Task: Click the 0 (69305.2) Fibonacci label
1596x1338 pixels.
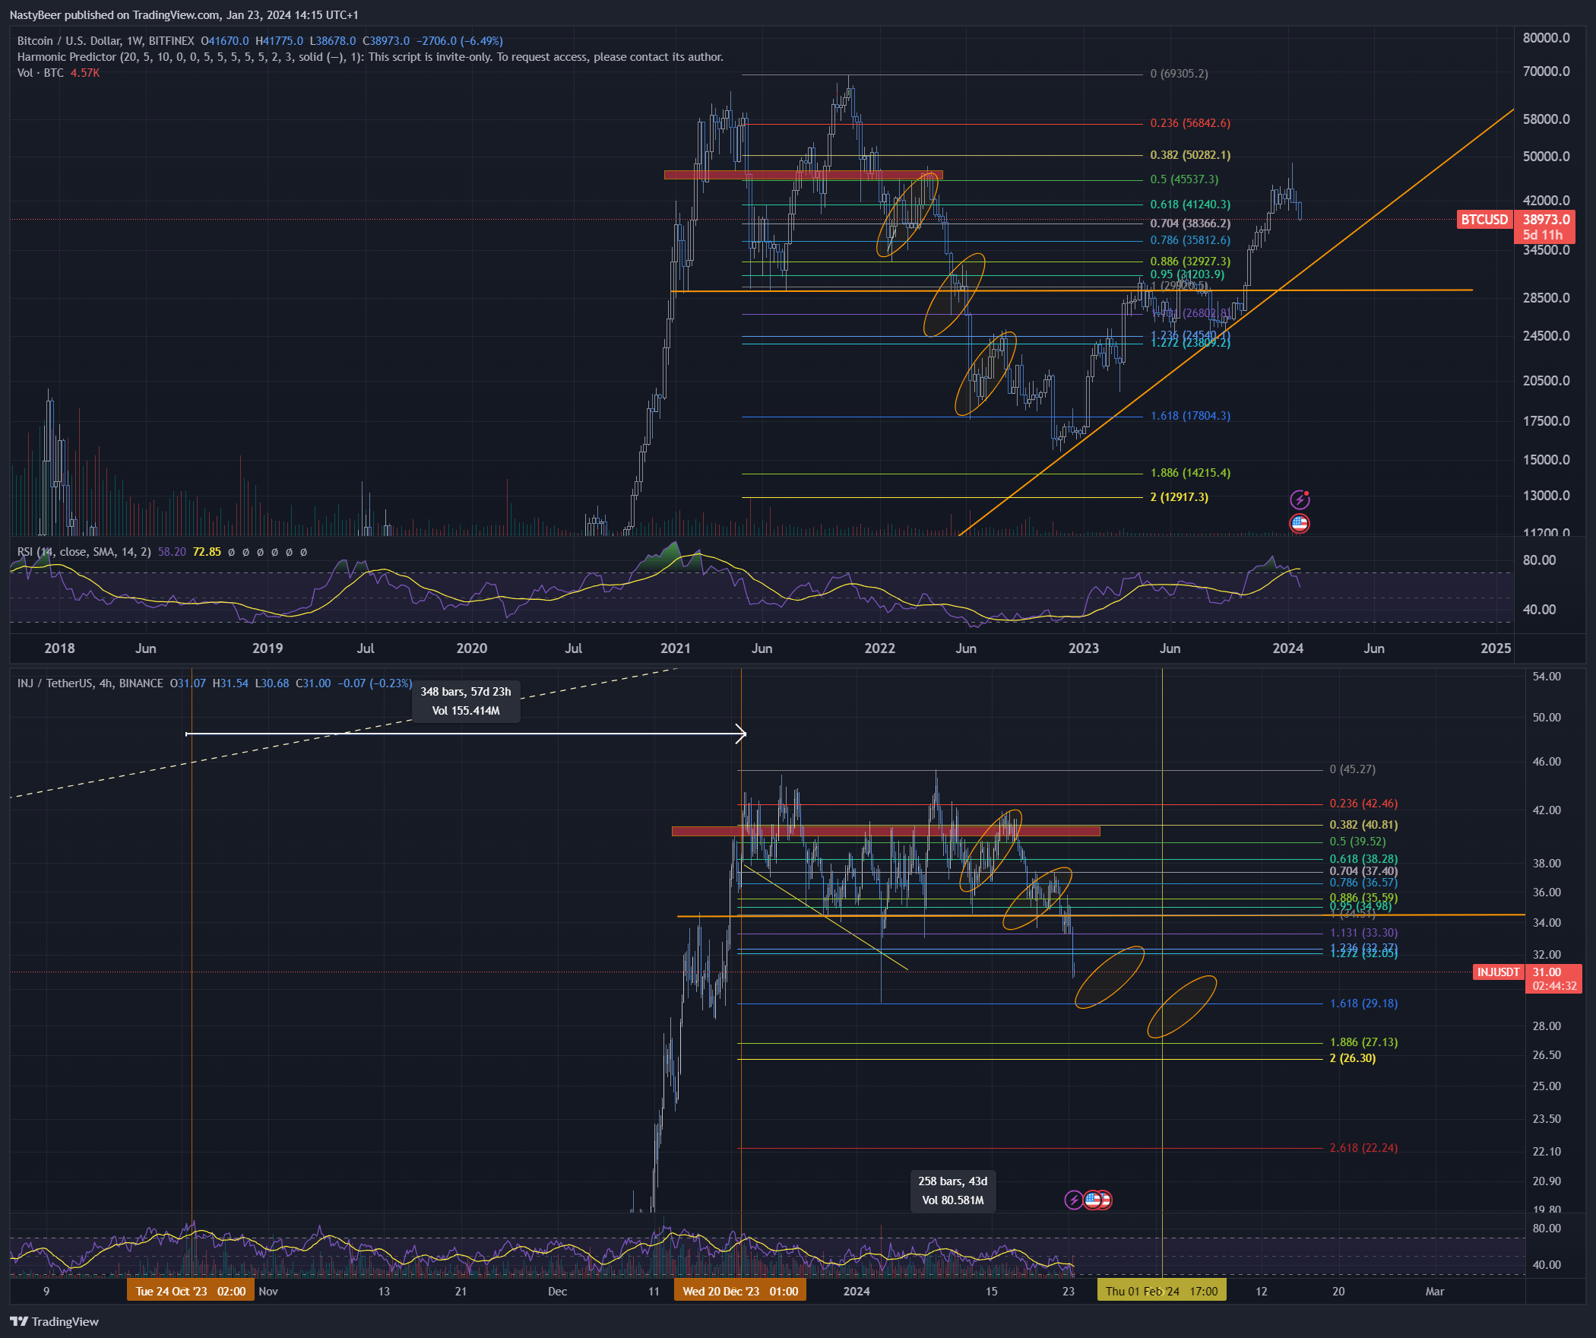Action: (x=1179, y=74)
